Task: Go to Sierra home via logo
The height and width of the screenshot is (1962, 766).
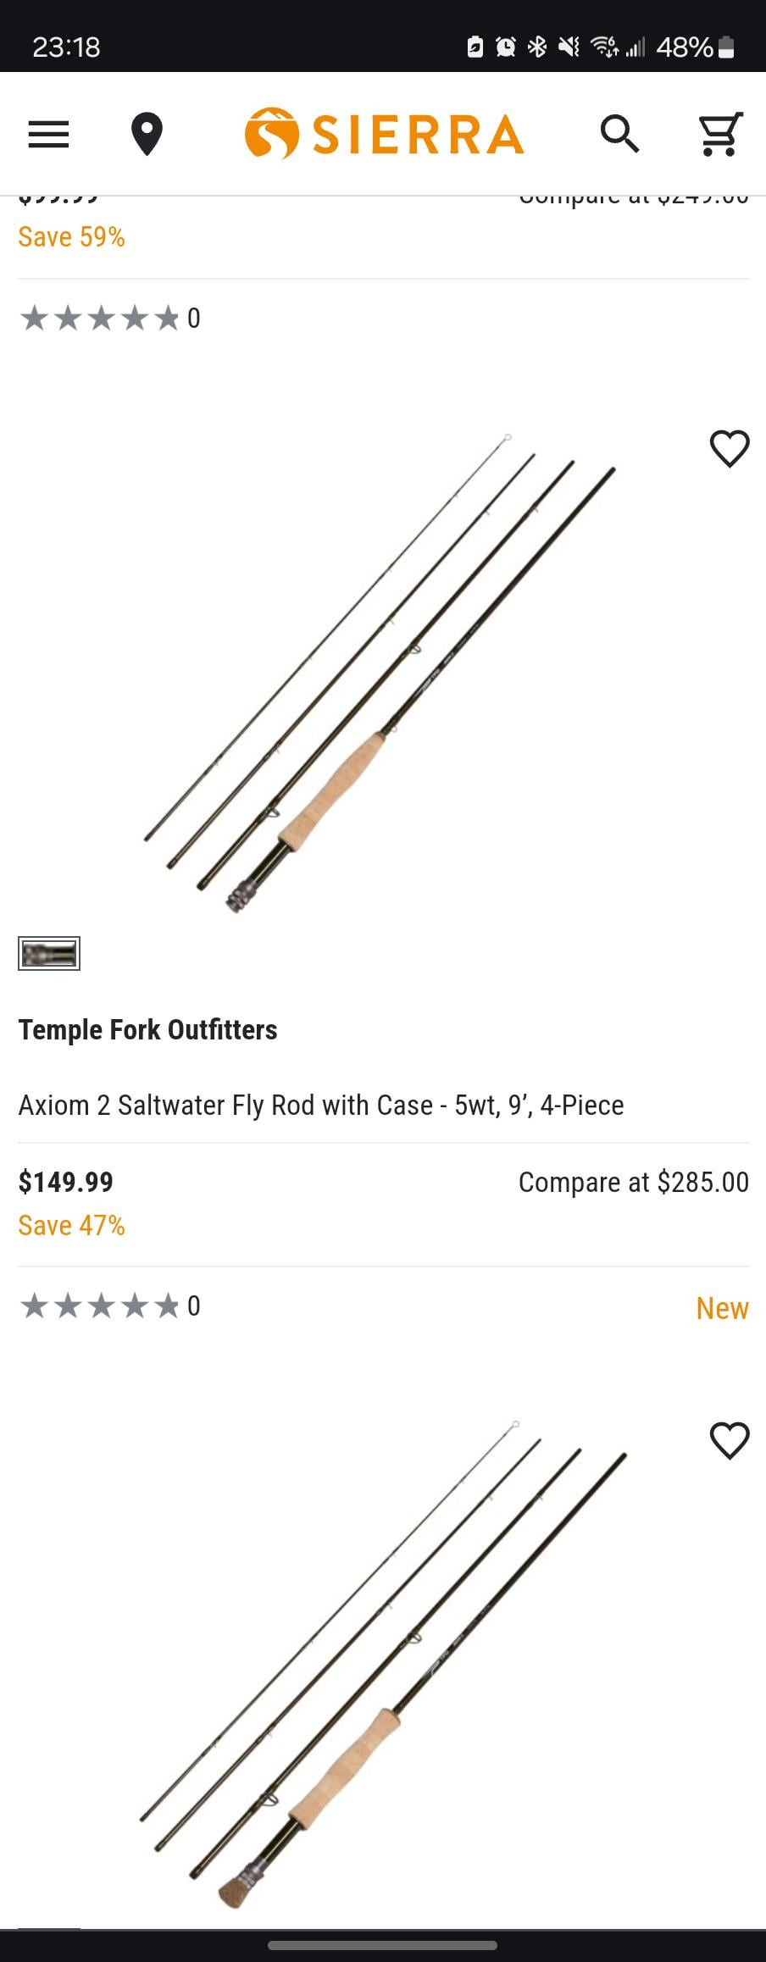Action: 384,134
